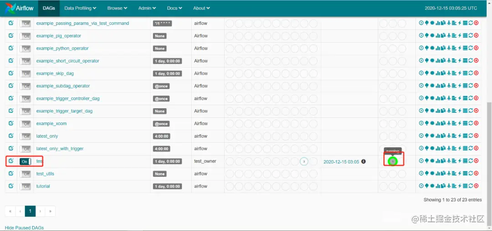
Task: View Code icon for latest_only_with_trigger row
Action: (460, 148)
